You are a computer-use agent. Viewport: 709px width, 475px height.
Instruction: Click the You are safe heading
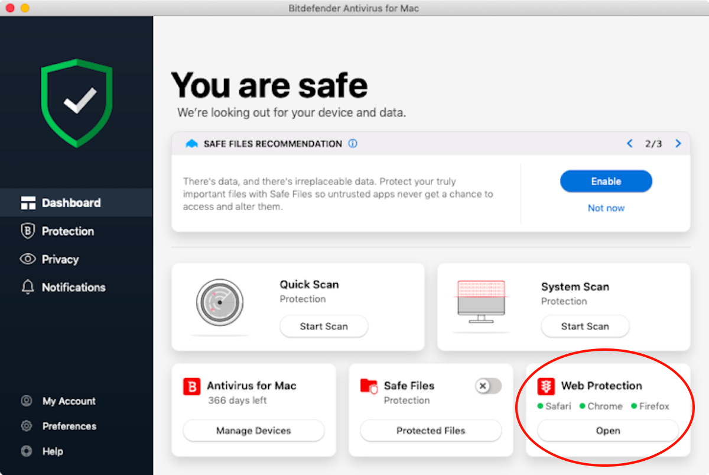[269, 85]
